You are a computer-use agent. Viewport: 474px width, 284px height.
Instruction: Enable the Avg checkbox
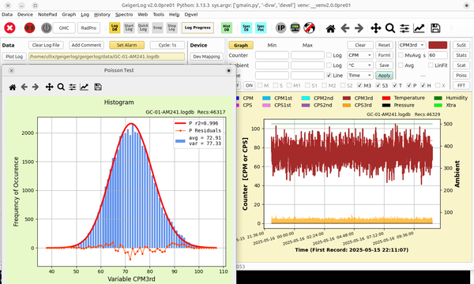tap(401, 65)
